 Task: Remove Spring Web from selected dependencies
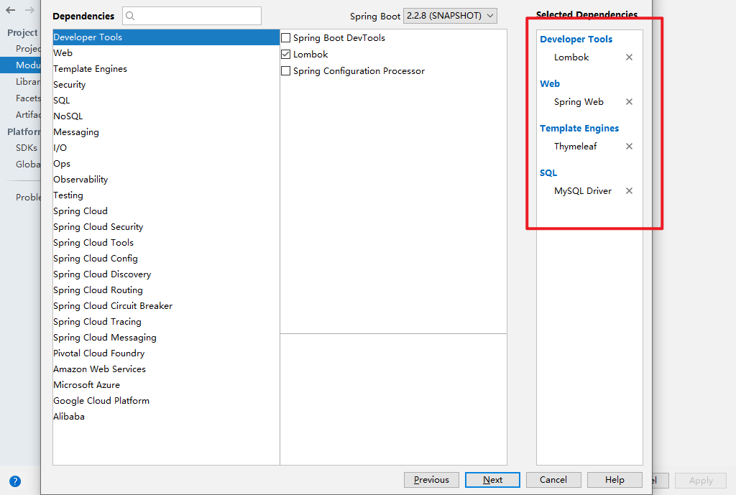coord(629,102)
